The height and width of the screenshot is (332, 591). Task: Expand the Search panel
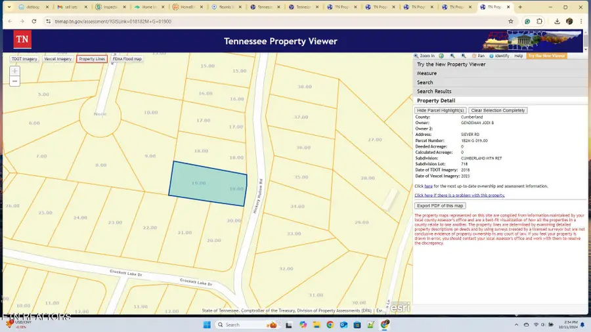pyautogui.click(x=425, y=83)
